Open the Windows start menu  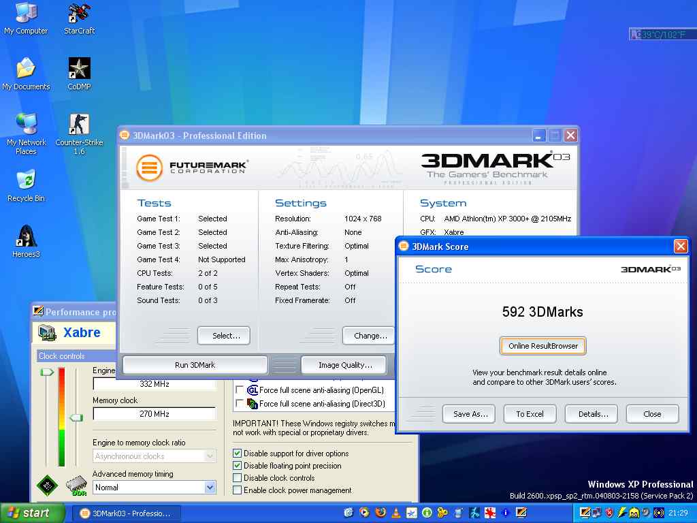[x=33, y=513]
